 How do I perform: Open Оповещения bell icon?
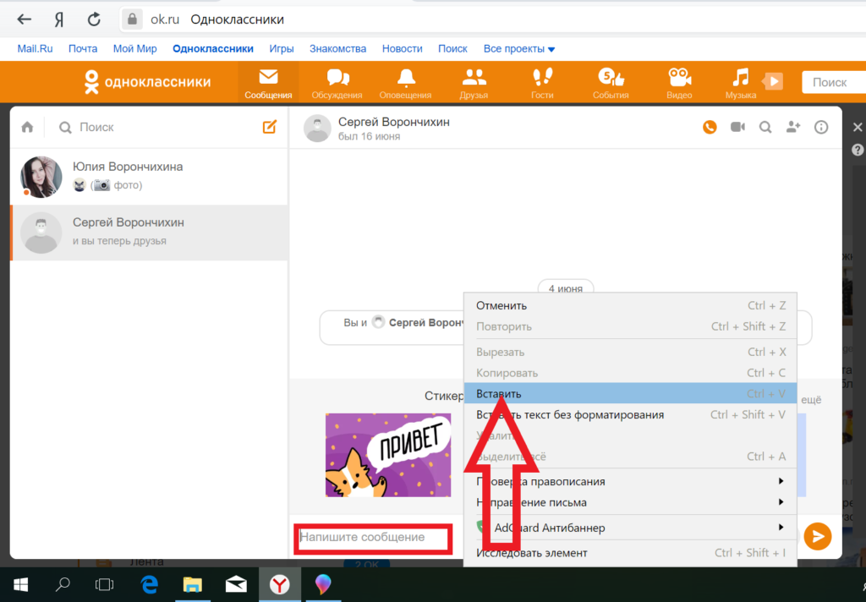tap(405, 83)
